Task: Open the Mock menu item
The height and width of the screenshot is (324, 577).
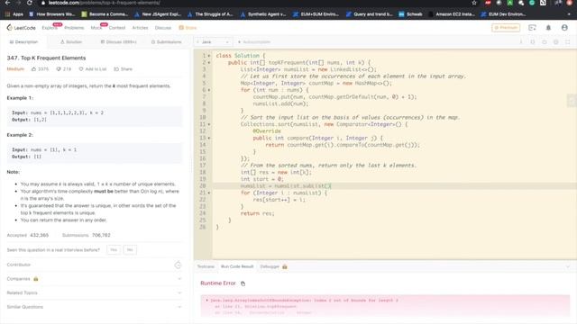Action: (x=96, y=28)
